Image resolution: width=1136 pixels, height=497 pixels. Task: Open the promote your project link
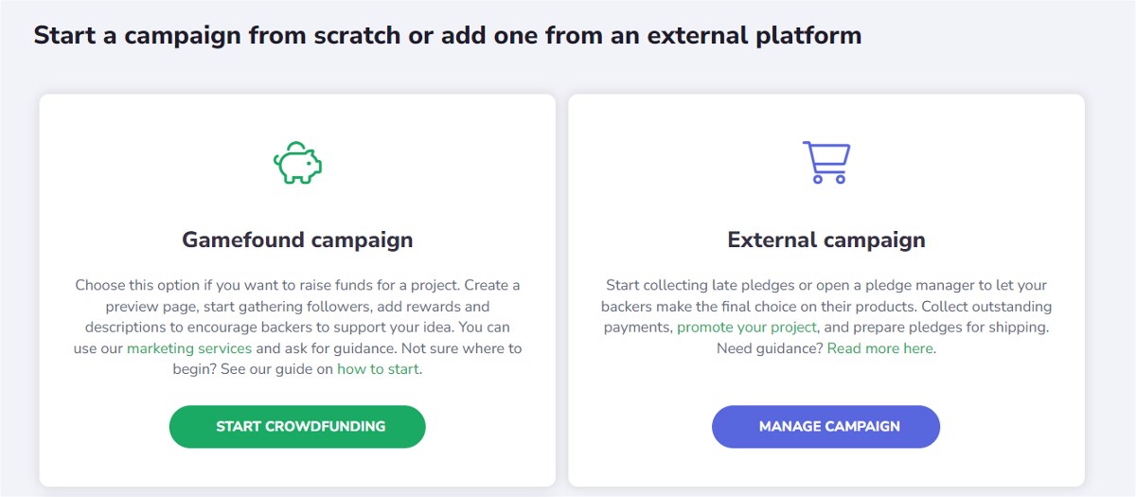[747, 327]
